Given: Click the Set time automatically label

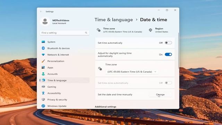Looking at the screenshot, I should click(x=110, y=43).
